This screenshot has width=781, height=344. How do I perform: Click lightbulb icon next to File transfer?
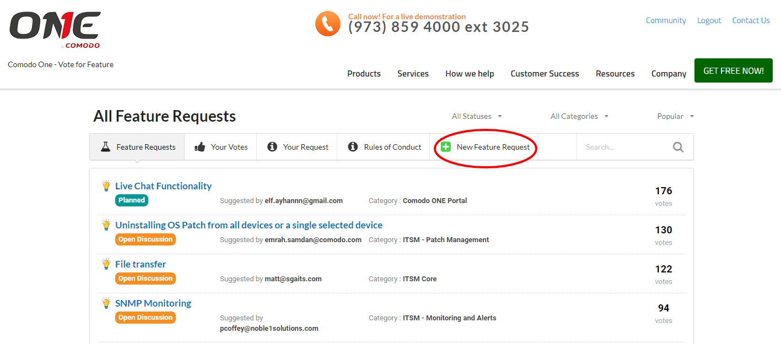pyautogui.click(x=106, y=264)
